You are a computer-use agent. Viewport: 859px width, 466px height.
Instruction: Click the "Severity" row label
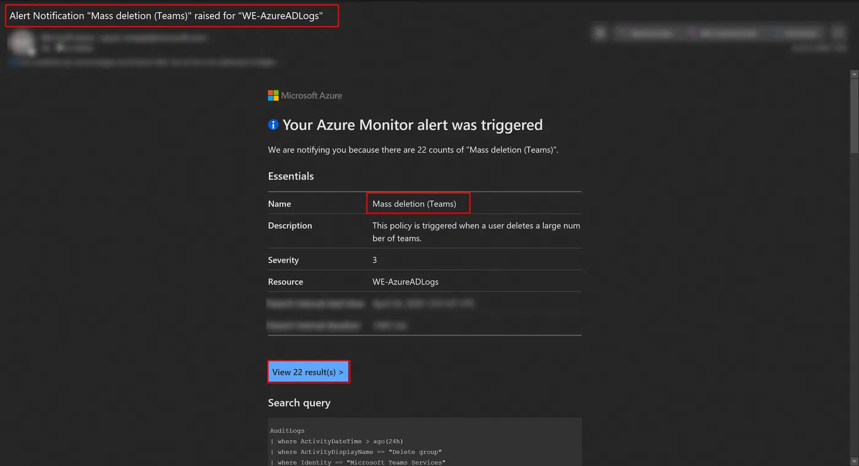(x=283, y=260)
